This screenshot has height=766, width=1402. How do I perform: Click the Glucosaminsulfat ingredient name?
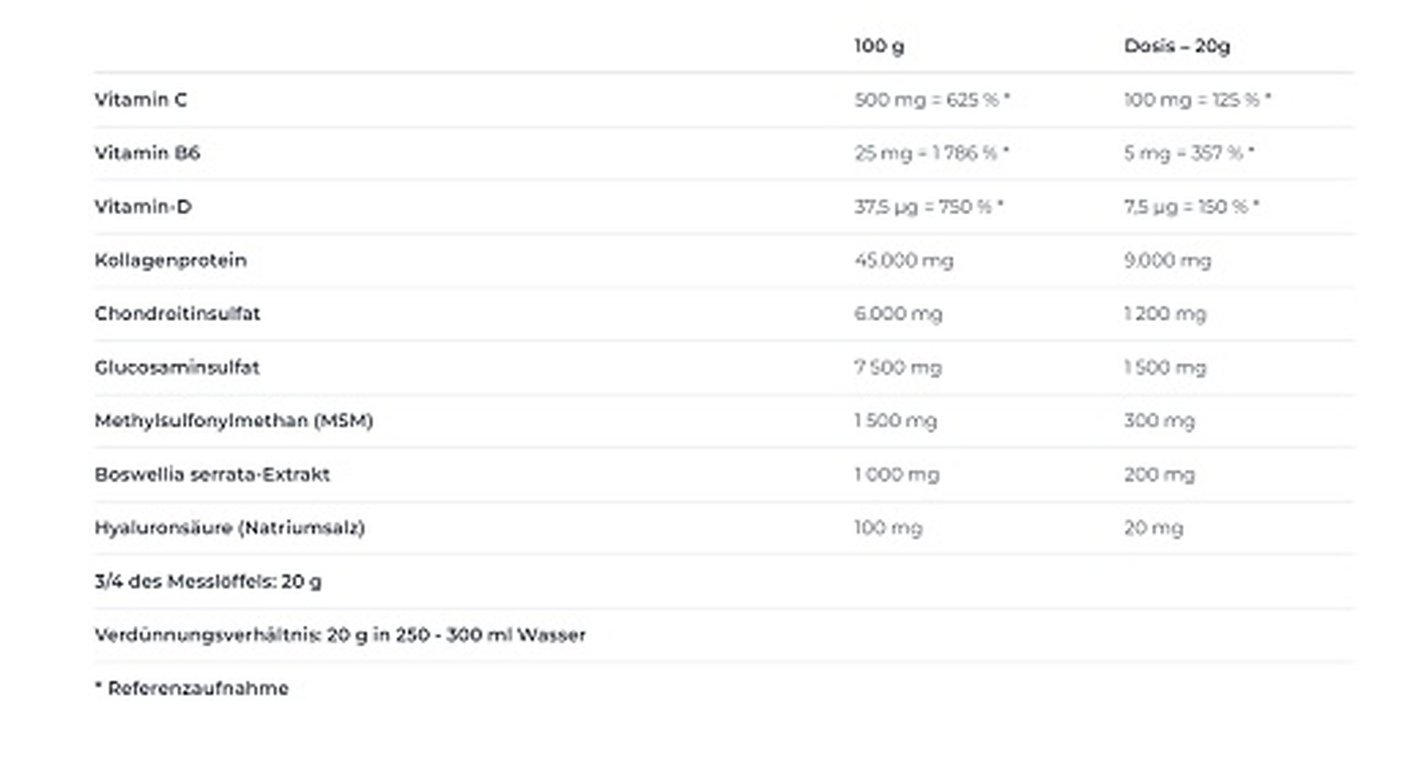pyautogui.click(x=177, y=368)
